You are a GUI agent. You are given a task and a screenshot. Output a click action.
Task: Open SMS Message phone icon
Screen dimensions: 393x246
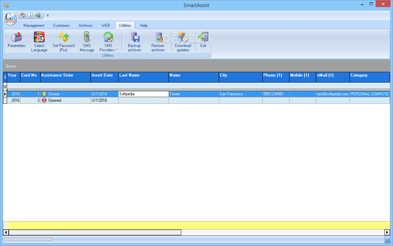(87, 37)
